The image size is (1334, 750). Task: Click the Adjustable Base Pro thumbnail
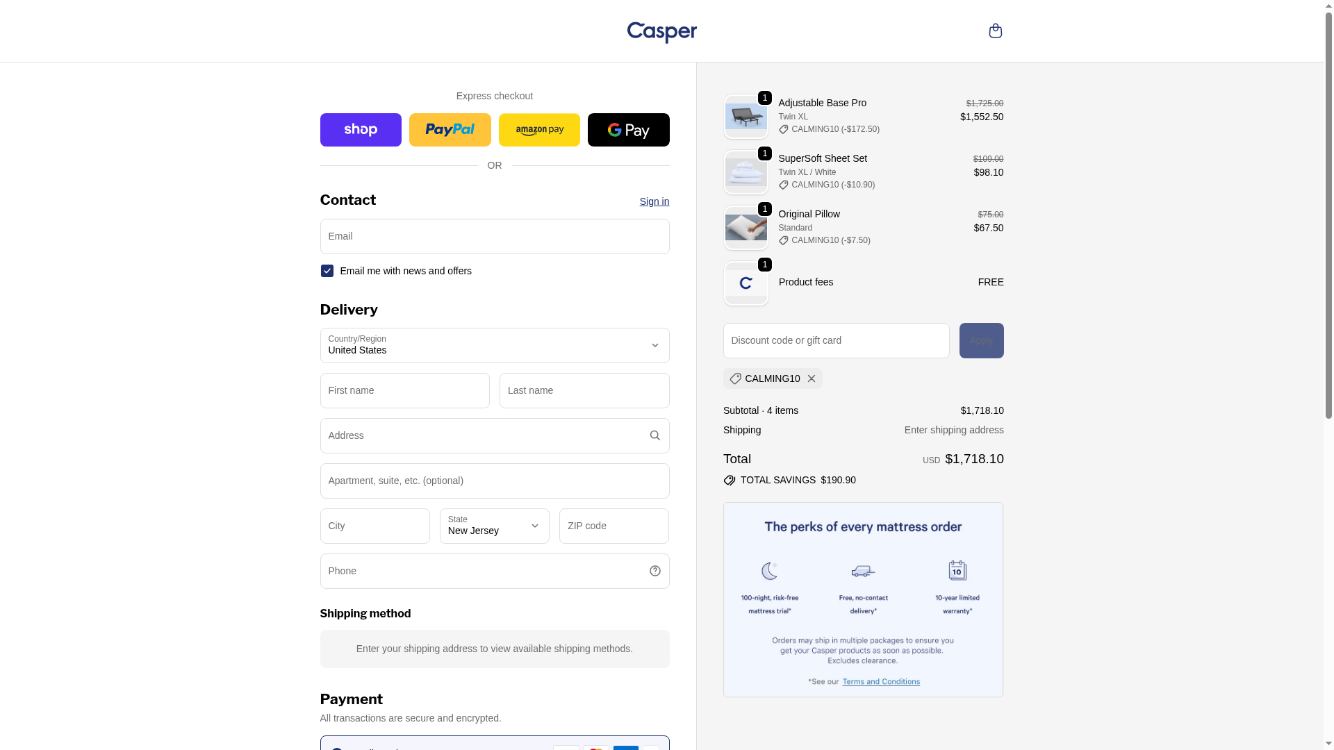click(x=746, y=117)
